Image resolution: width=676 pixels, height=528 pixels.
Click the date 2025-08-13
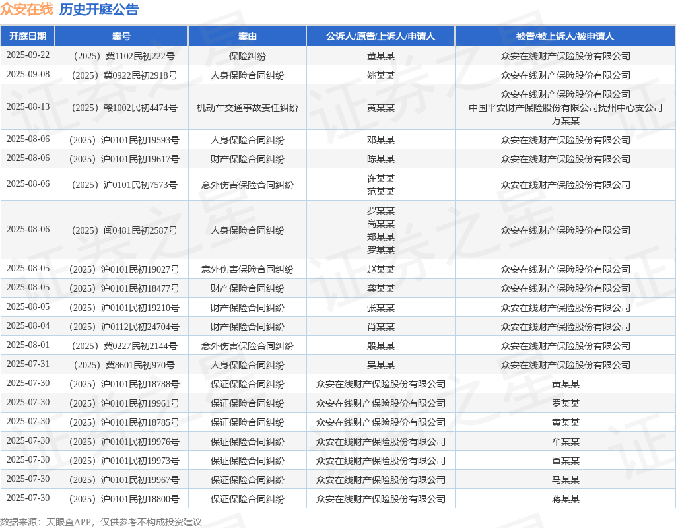coord(28,106)
